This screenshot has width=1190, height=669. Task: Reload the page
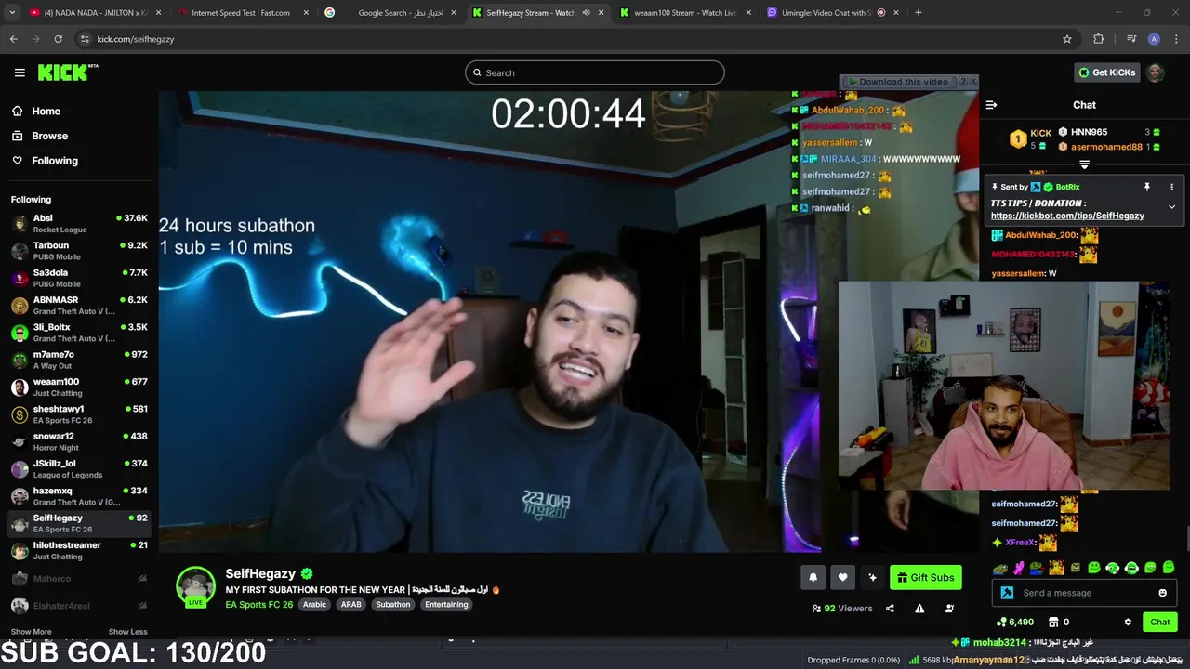pos(58,39)
